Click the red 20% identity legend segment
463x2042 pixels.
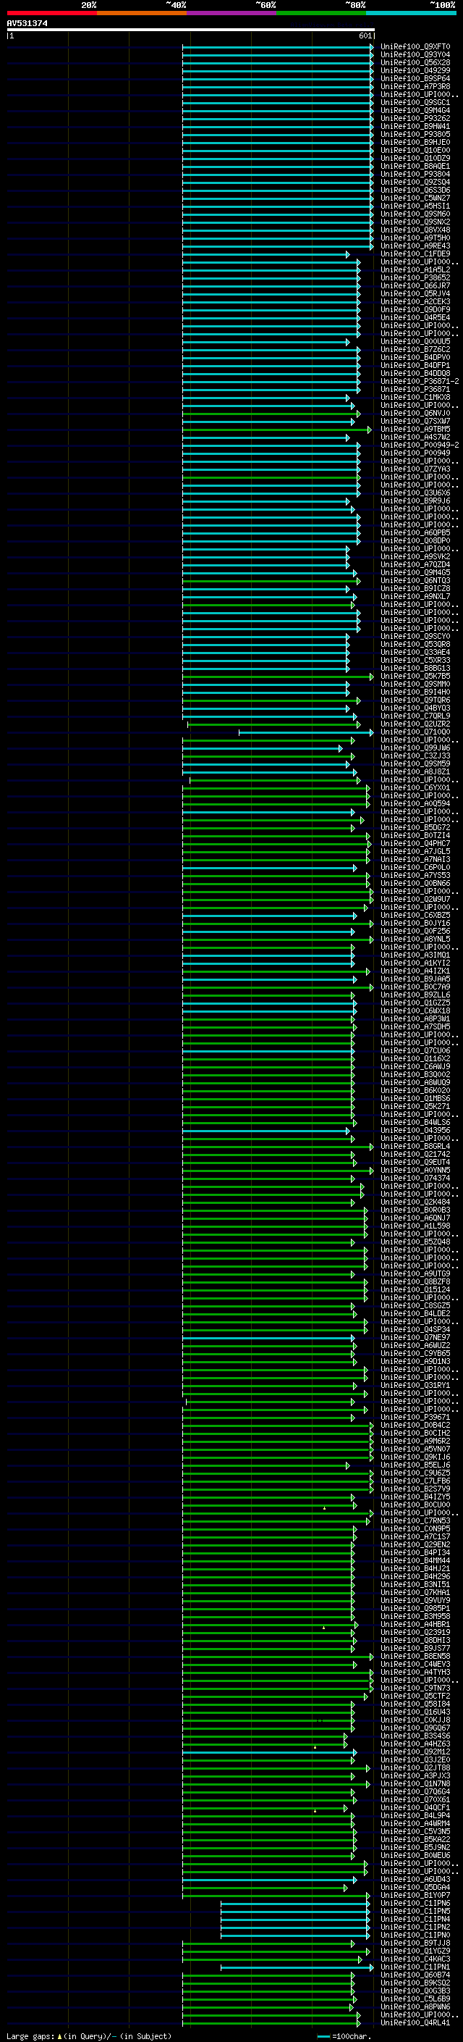point(51,13)
